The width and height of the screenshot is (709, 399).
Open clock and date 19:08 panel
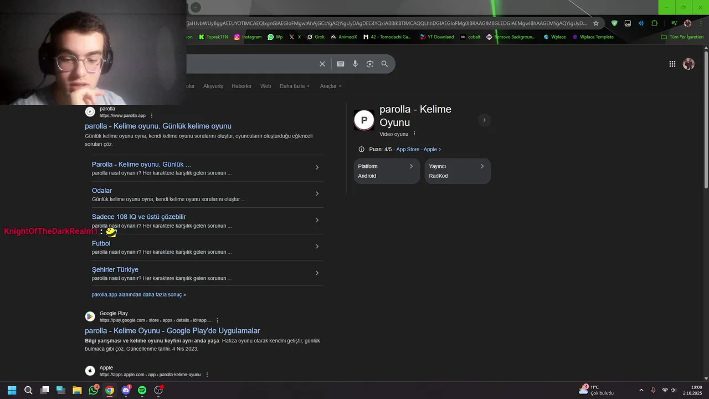[692, 390]
